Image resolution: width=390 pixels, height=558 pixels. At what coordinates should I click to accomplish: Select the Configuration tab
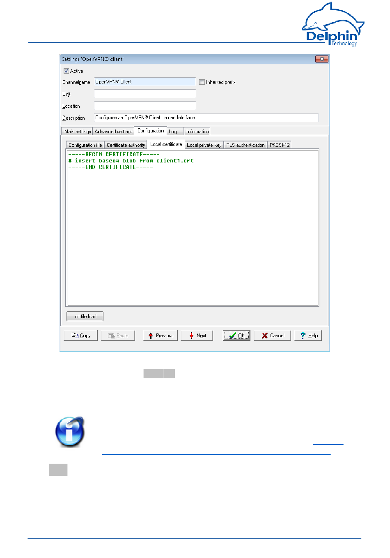point(151,131)
